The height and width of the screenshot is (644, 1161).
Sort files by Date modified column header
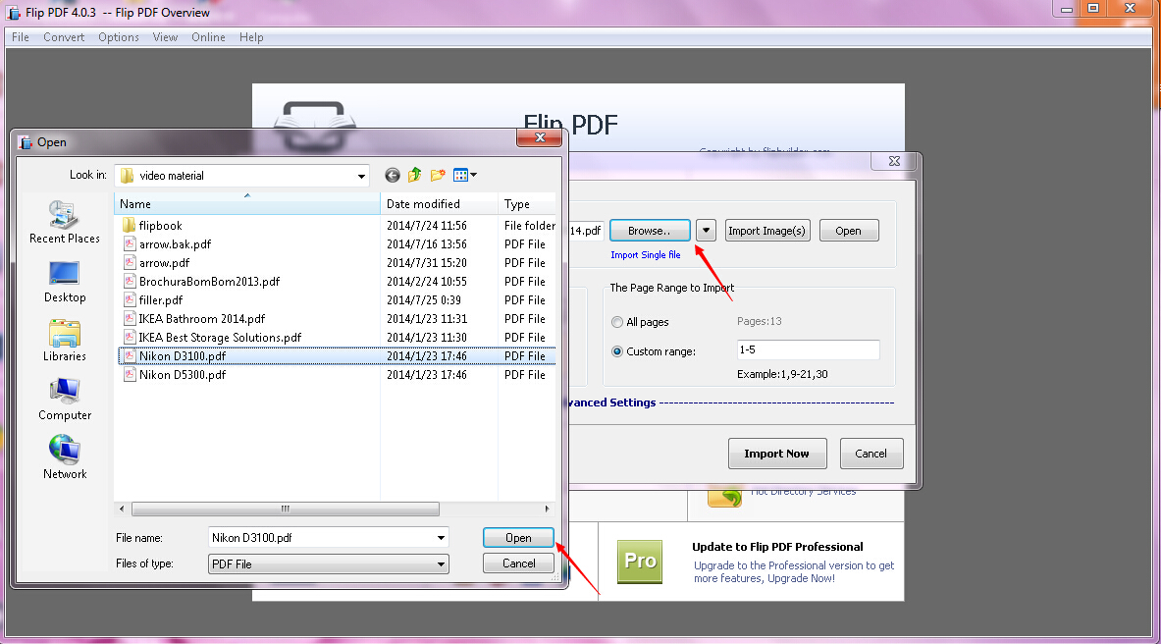[x=439, y=204]
